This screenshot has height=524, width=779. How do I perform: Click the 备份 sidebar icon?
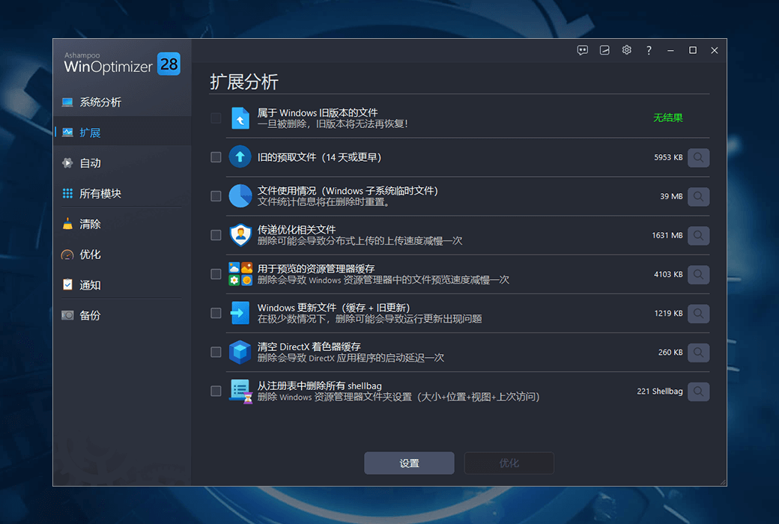pos(67,315)
